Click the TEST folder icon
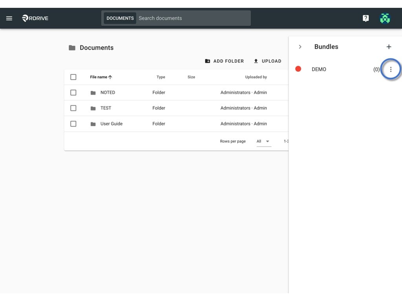402x301 pixels. (93, 108)
